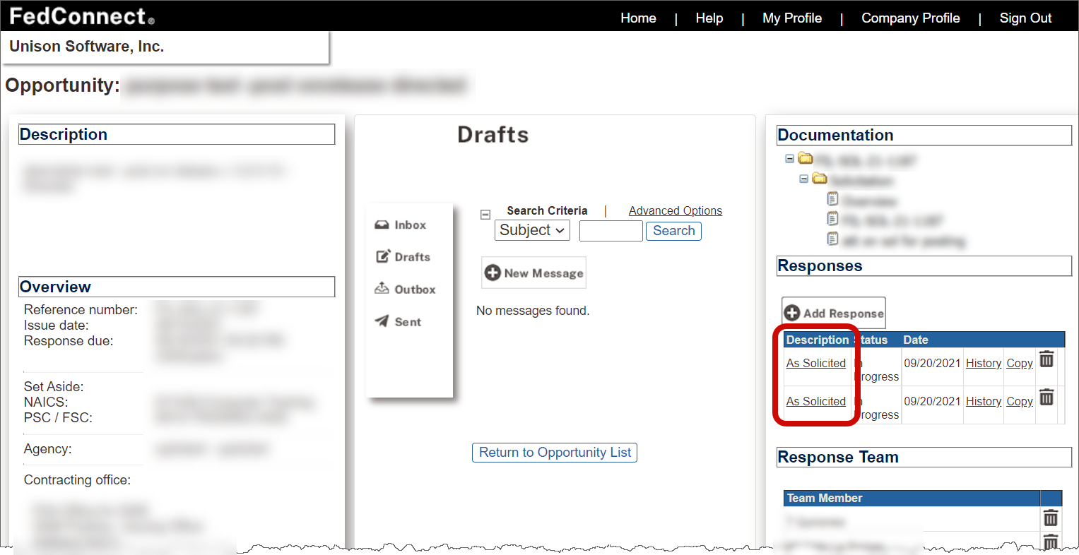Image resolution: width=1079 pixels, height=555 pixels.
Task: Collapse the nested documentation subfolder
Action: 803,179
